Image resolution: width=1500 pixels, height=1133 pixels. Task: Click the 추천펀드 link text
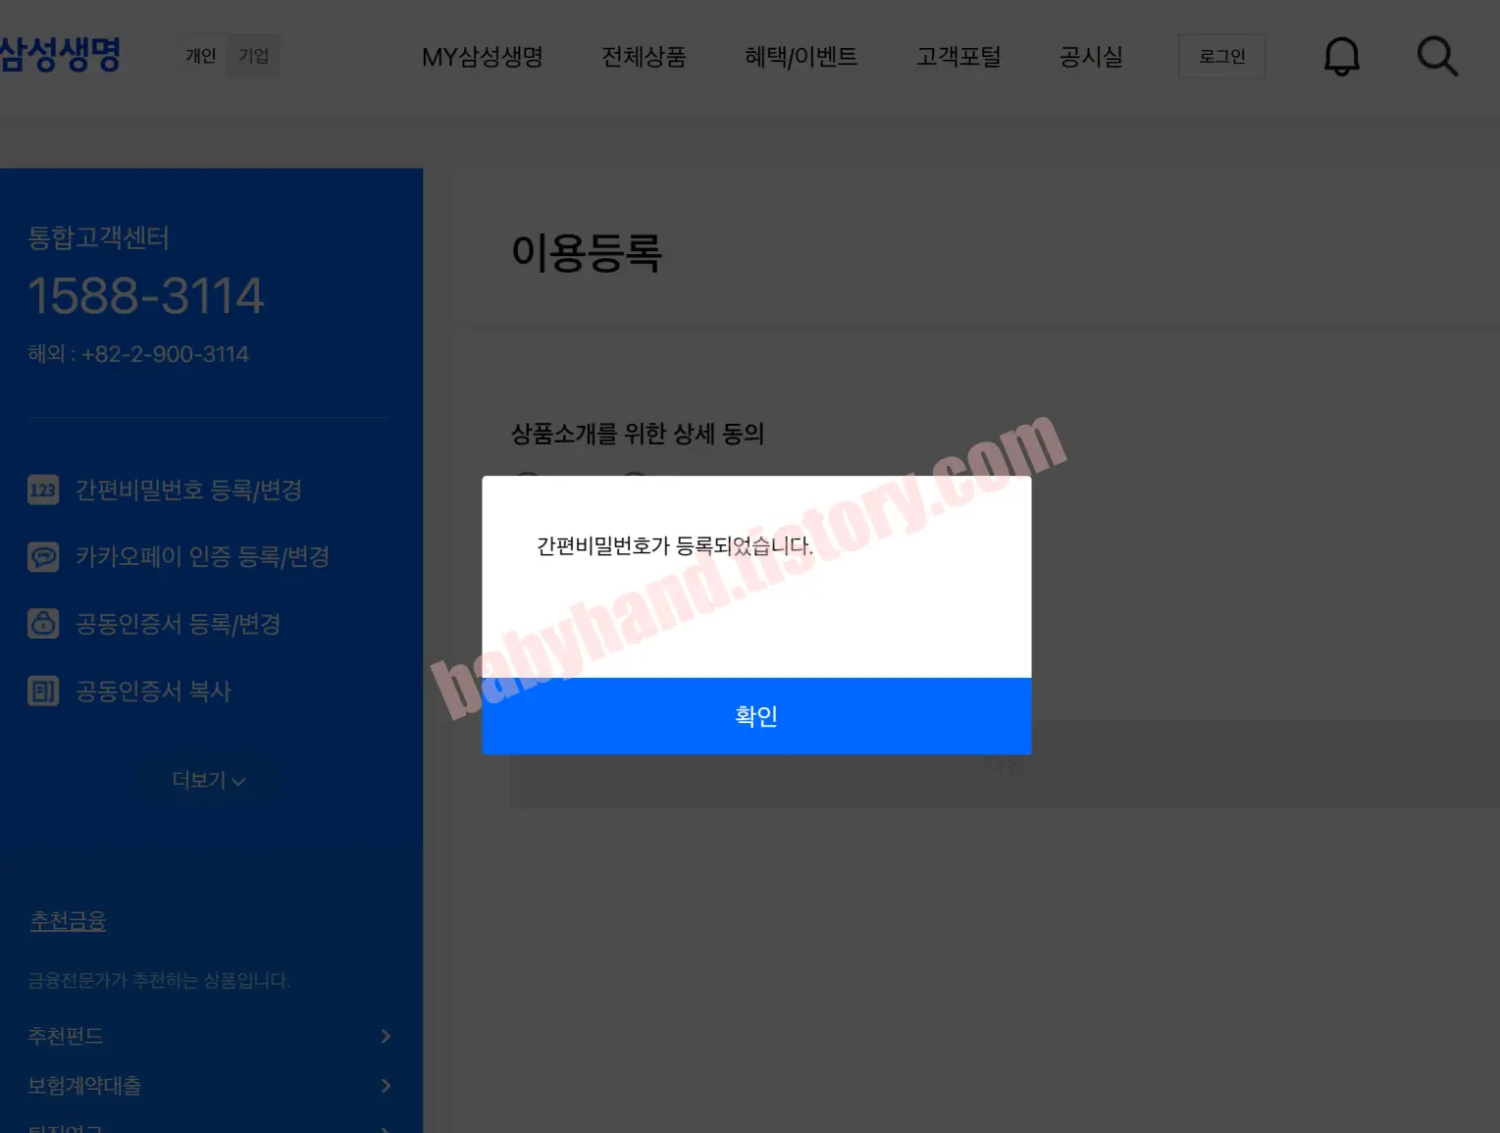point(66,1036)
